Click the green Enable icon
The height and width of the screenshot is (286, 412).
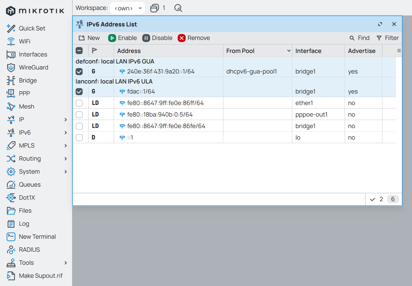(x=112, y=38)
